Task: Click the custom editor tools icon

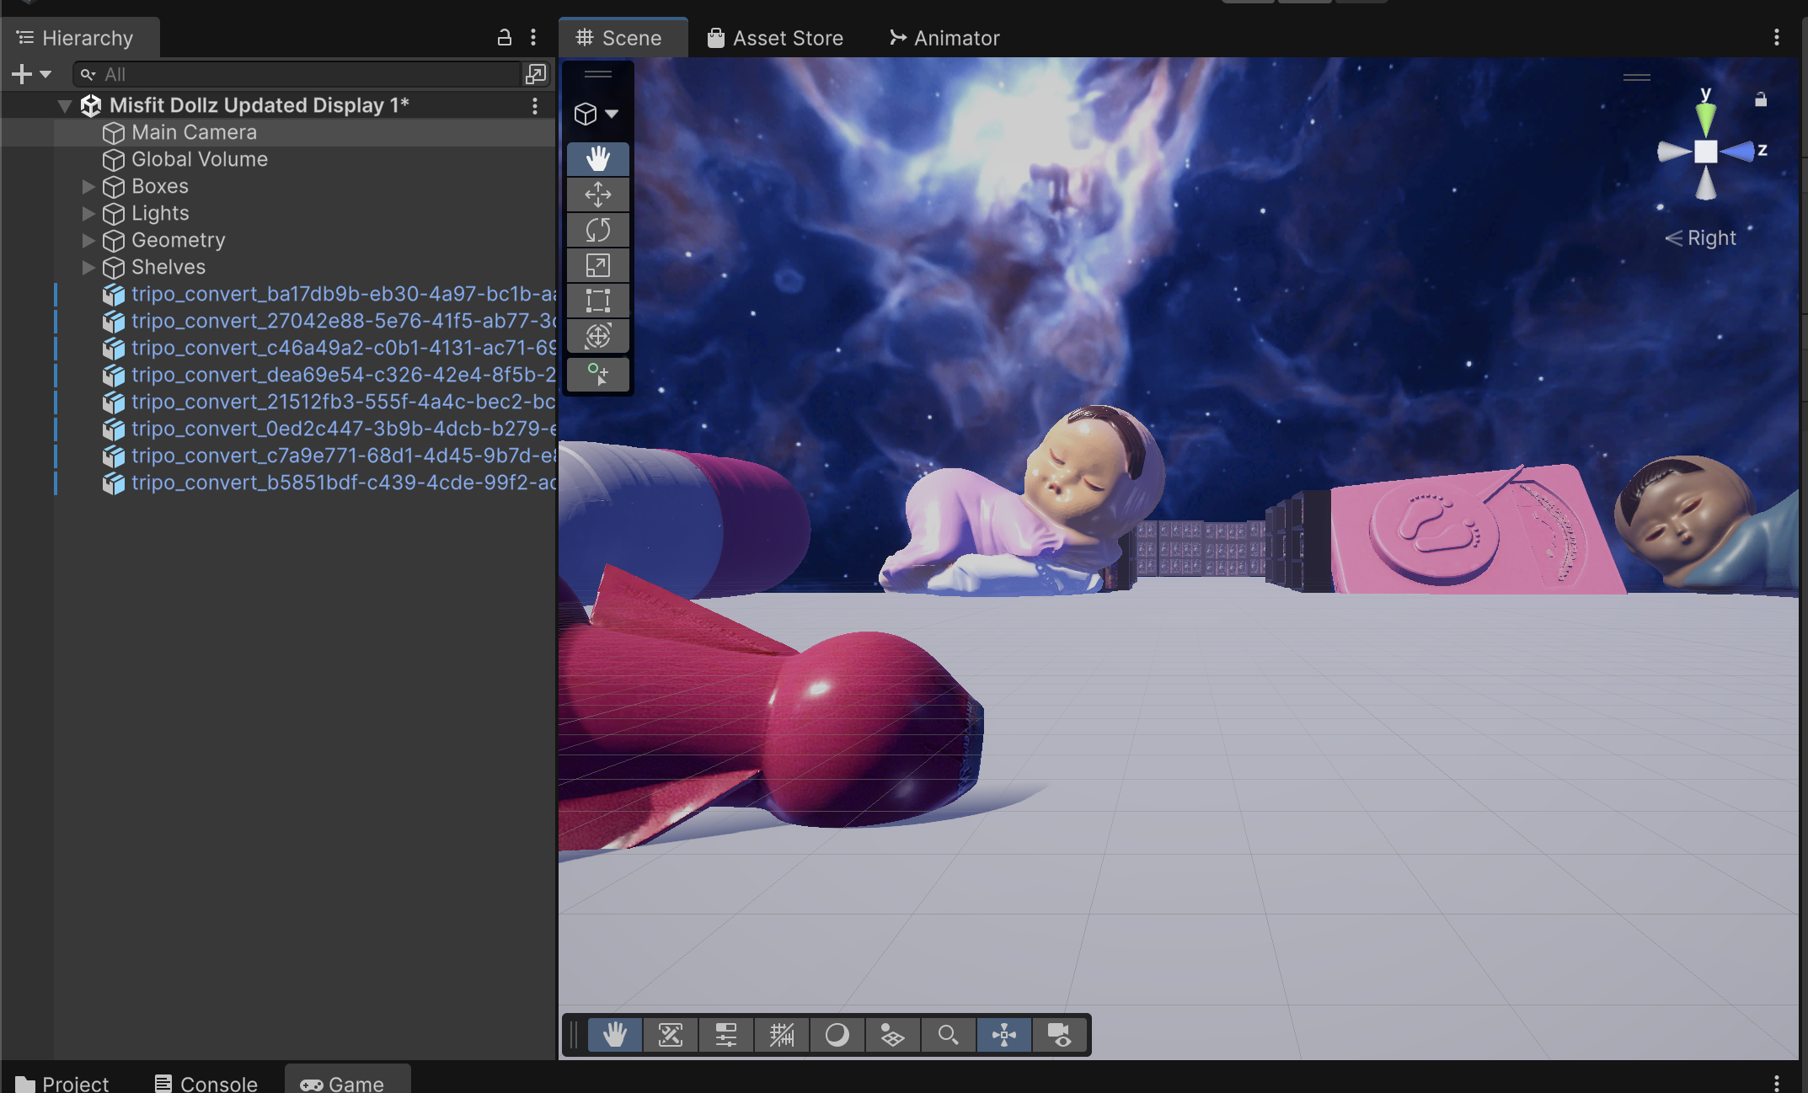Action: 597,374
